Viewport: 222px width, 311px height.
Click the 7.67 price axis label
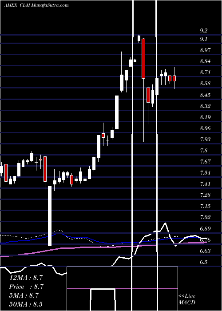pos(205,162)
